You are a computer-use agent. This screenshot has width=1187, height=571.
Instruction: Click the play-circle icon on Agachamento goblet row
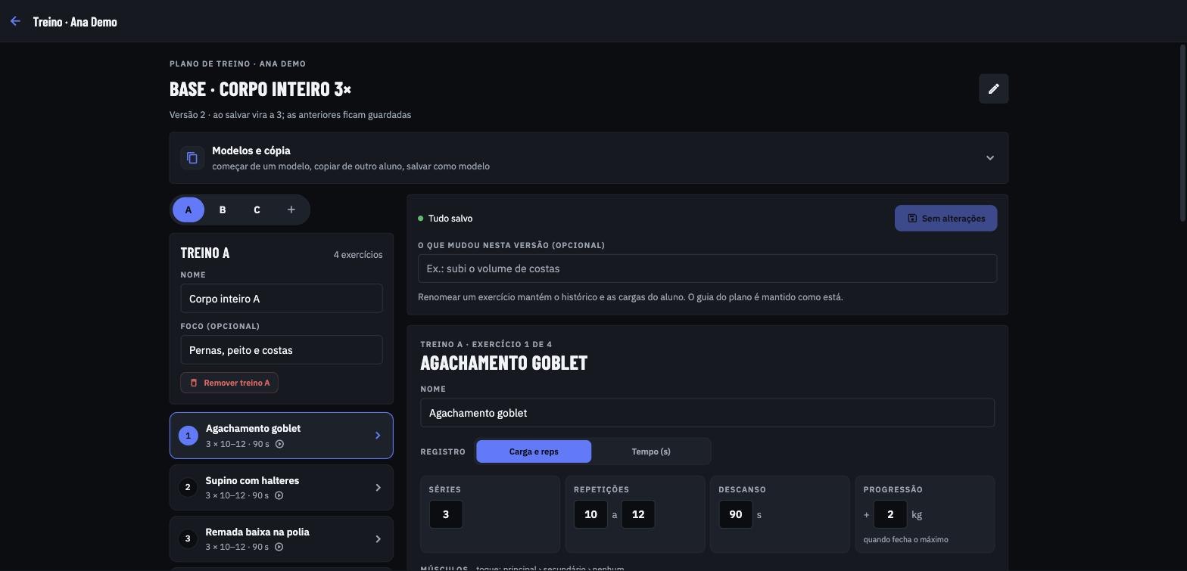279,444
